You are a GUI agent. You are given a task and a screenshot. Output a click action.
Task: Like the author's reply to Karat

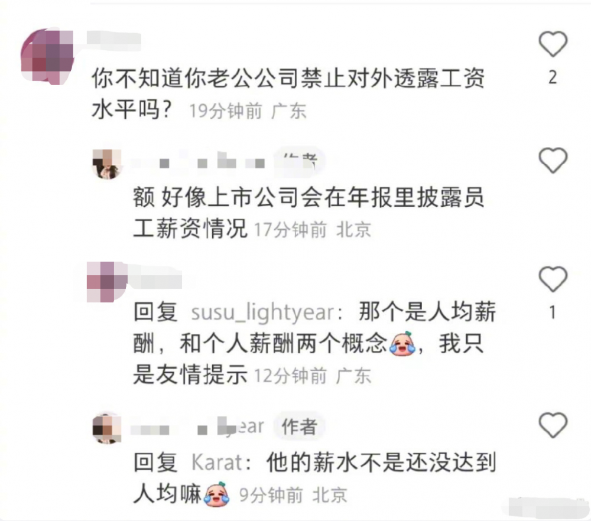553,425
